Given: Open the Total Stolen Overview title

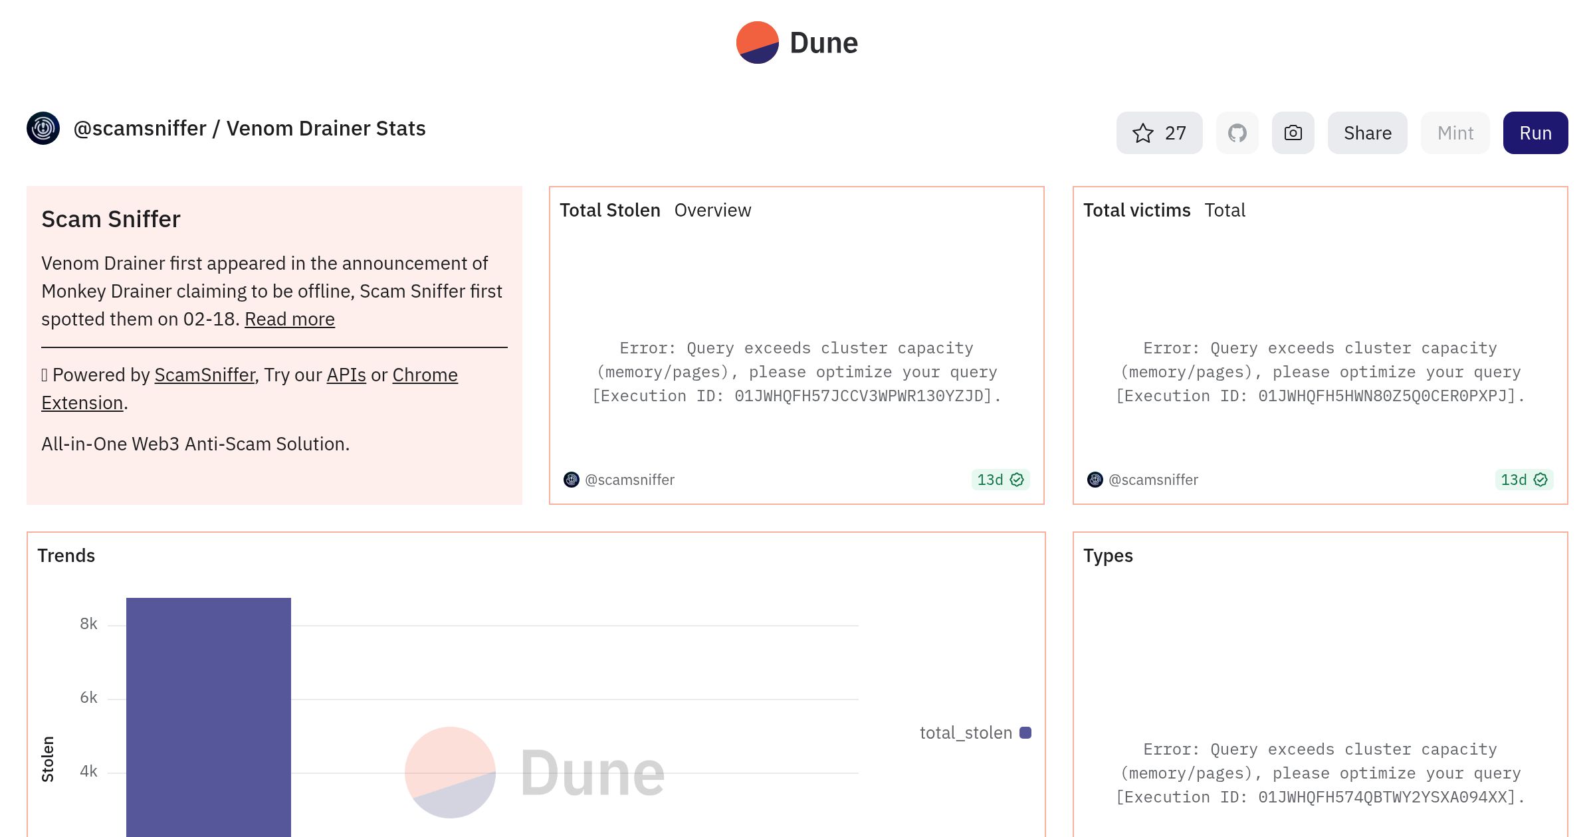Looking at the screenshot, I should coord(655,210).
